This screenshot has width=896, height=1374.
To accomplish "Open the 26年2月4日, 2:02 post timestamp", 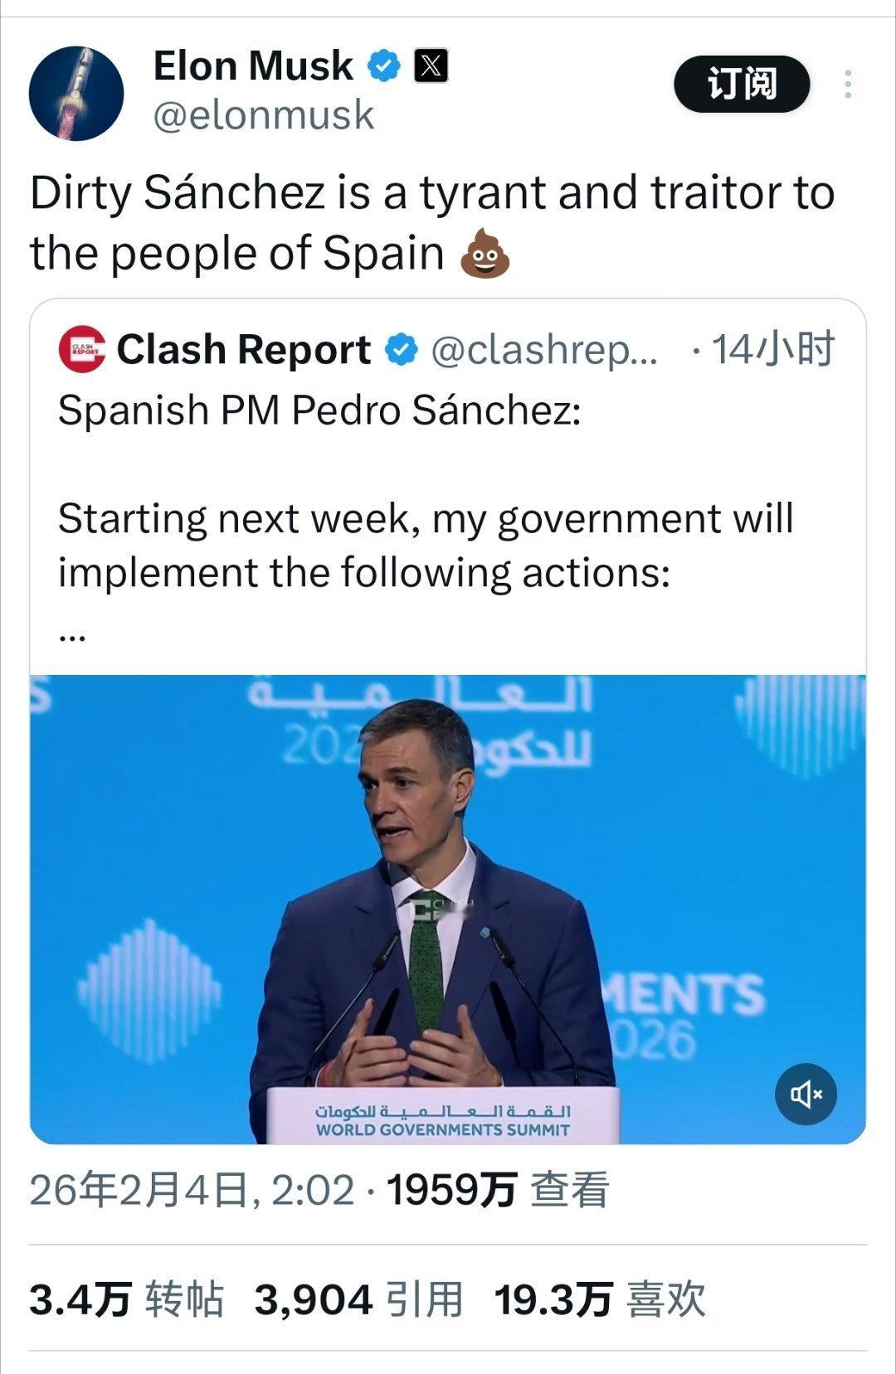I will point(192,1190).
